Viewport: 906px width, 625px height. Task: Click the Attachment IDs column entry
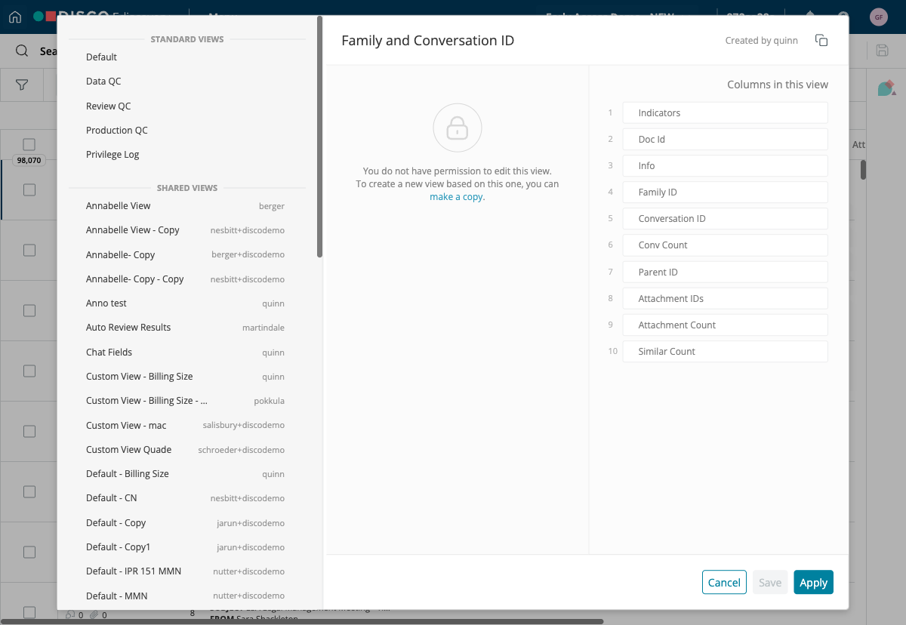(725, 299)
